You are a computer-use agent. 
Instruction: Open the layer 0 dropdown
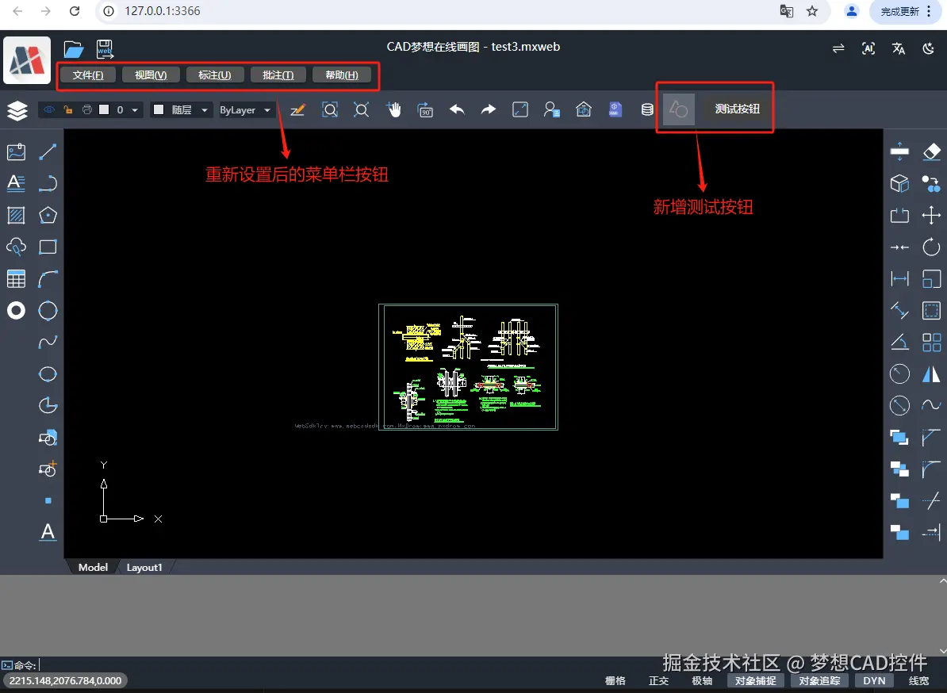(x=135, y=110)
